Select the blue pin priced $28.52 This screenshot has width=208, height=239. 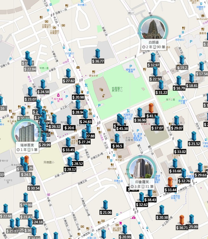pyautogui.click(x=77, y=156)
